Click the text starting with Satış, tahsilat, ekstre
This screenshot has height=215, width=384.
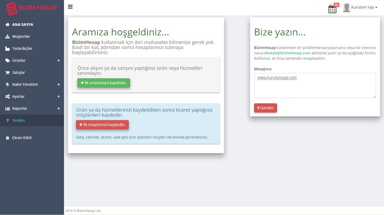tap(142, 137)
